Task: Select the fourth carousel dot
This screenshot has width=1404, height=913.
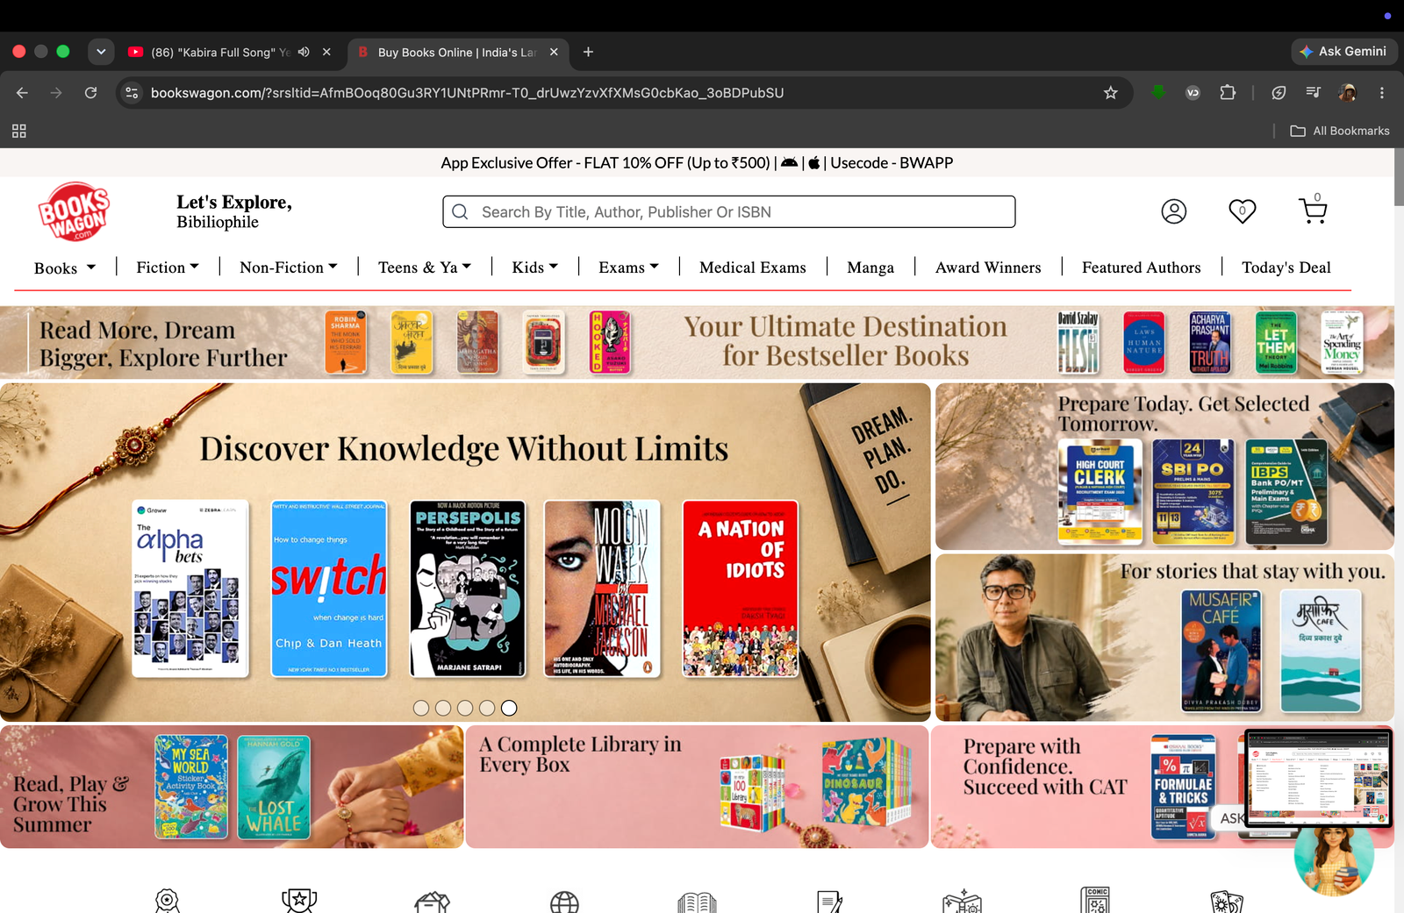Action: pos(487,708)
